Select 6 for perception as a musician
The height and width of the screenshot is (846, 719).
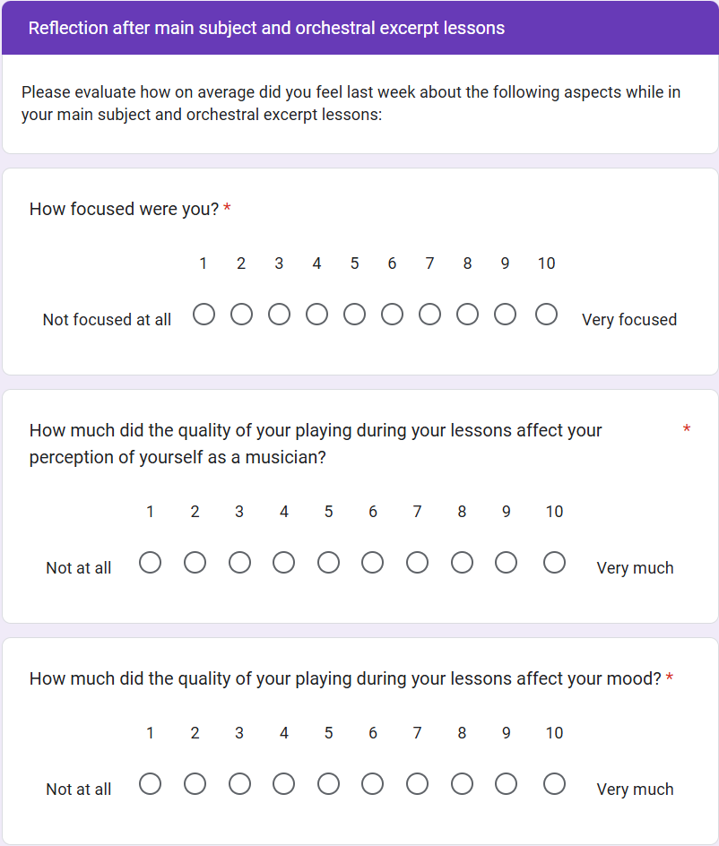[372, 563]
